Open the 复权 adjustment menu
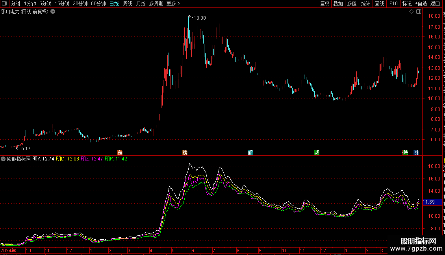 click(324, 4)
